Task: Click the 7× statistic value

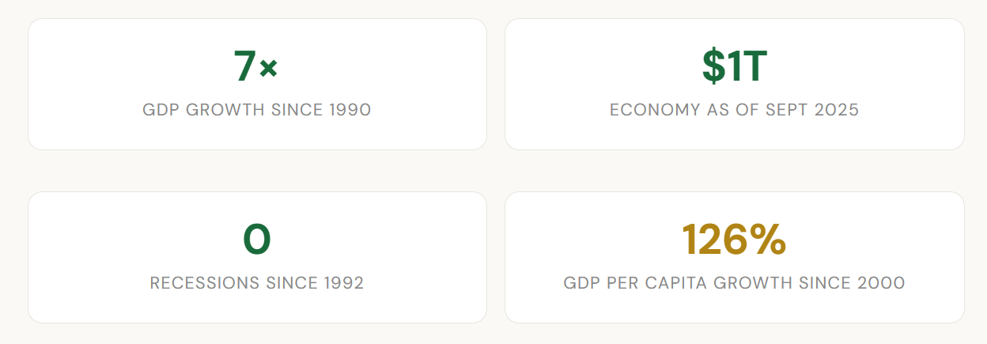Action: [x=255, y=67]
